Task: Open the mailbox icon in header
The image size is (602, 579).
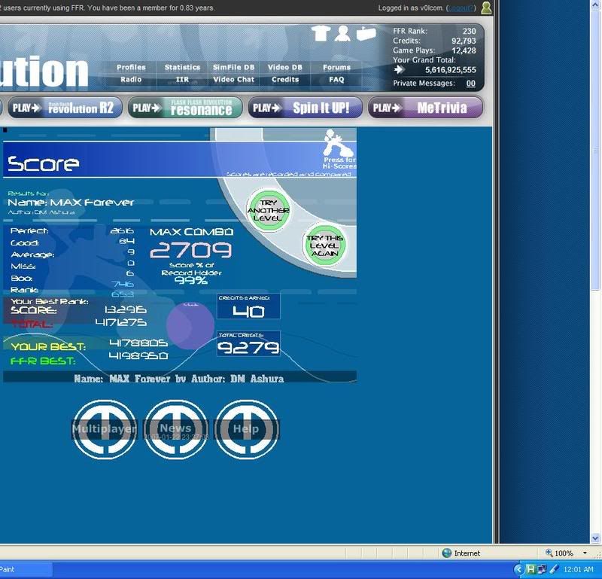Action: click(366, 33)
